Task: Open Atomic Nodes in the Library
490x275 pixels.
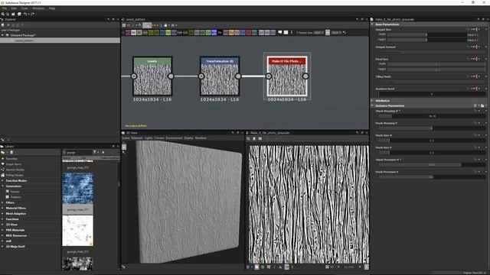Action: click(15, 170)
